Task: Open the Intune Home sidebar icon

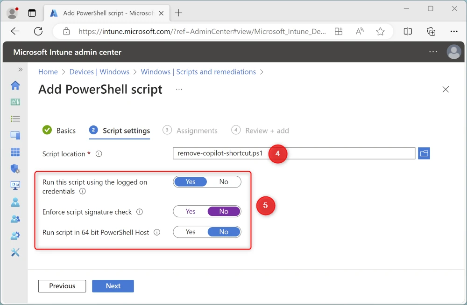Action: (x=15, y=85)
